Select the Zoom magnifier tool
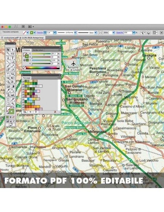 click(x=13, y=103)
